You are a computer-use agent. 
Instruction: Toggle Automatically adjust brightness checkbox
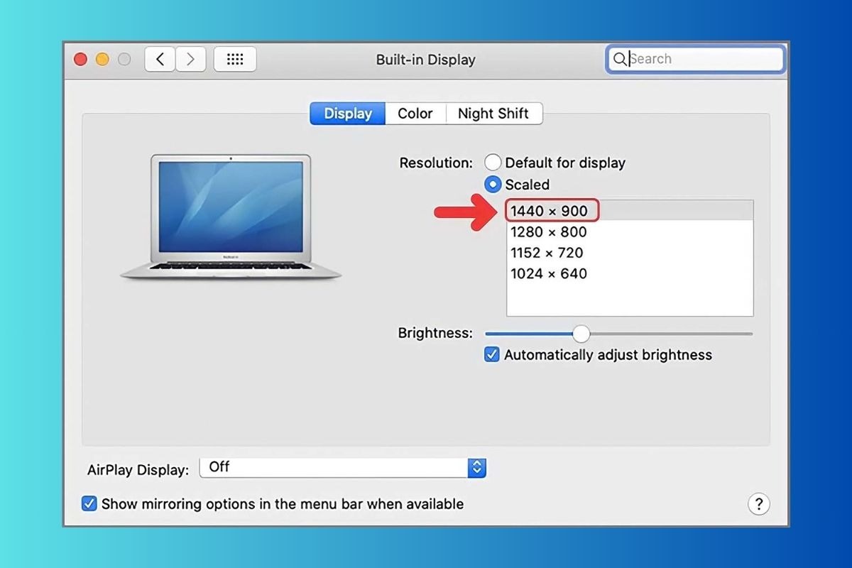(x=491, y=355)
